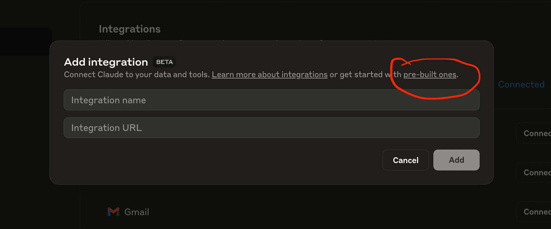This screenshot has width=551, height=229.
Task: Focus the Integration name field
Action: point(271,100)
